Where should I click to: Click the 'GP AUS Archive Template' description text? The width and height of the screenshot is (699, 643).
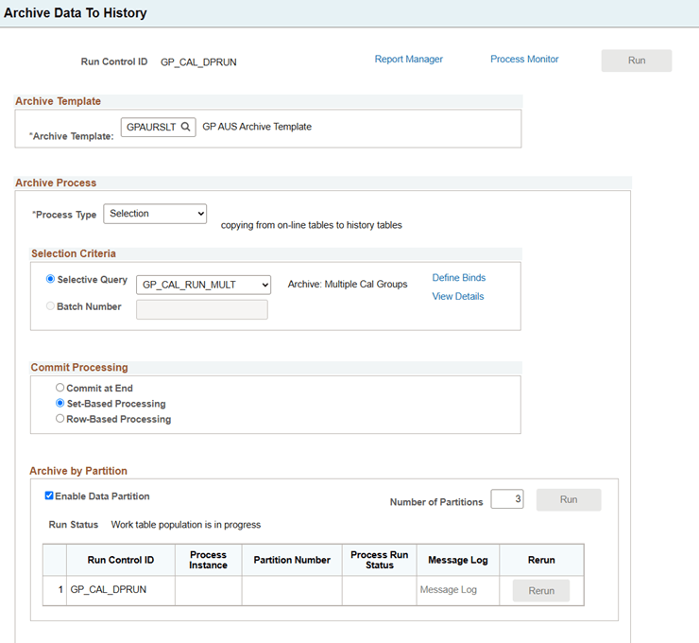(257, 127)
